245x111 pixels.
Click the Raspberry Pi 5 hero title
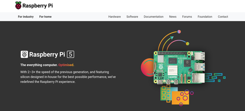48,54
